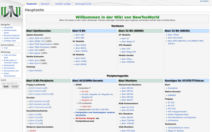Open Aktuelle Ereignisse in the sidebar
Image resolution: width=212 pixels, height=132 pixels.
(x=12, y=36)
